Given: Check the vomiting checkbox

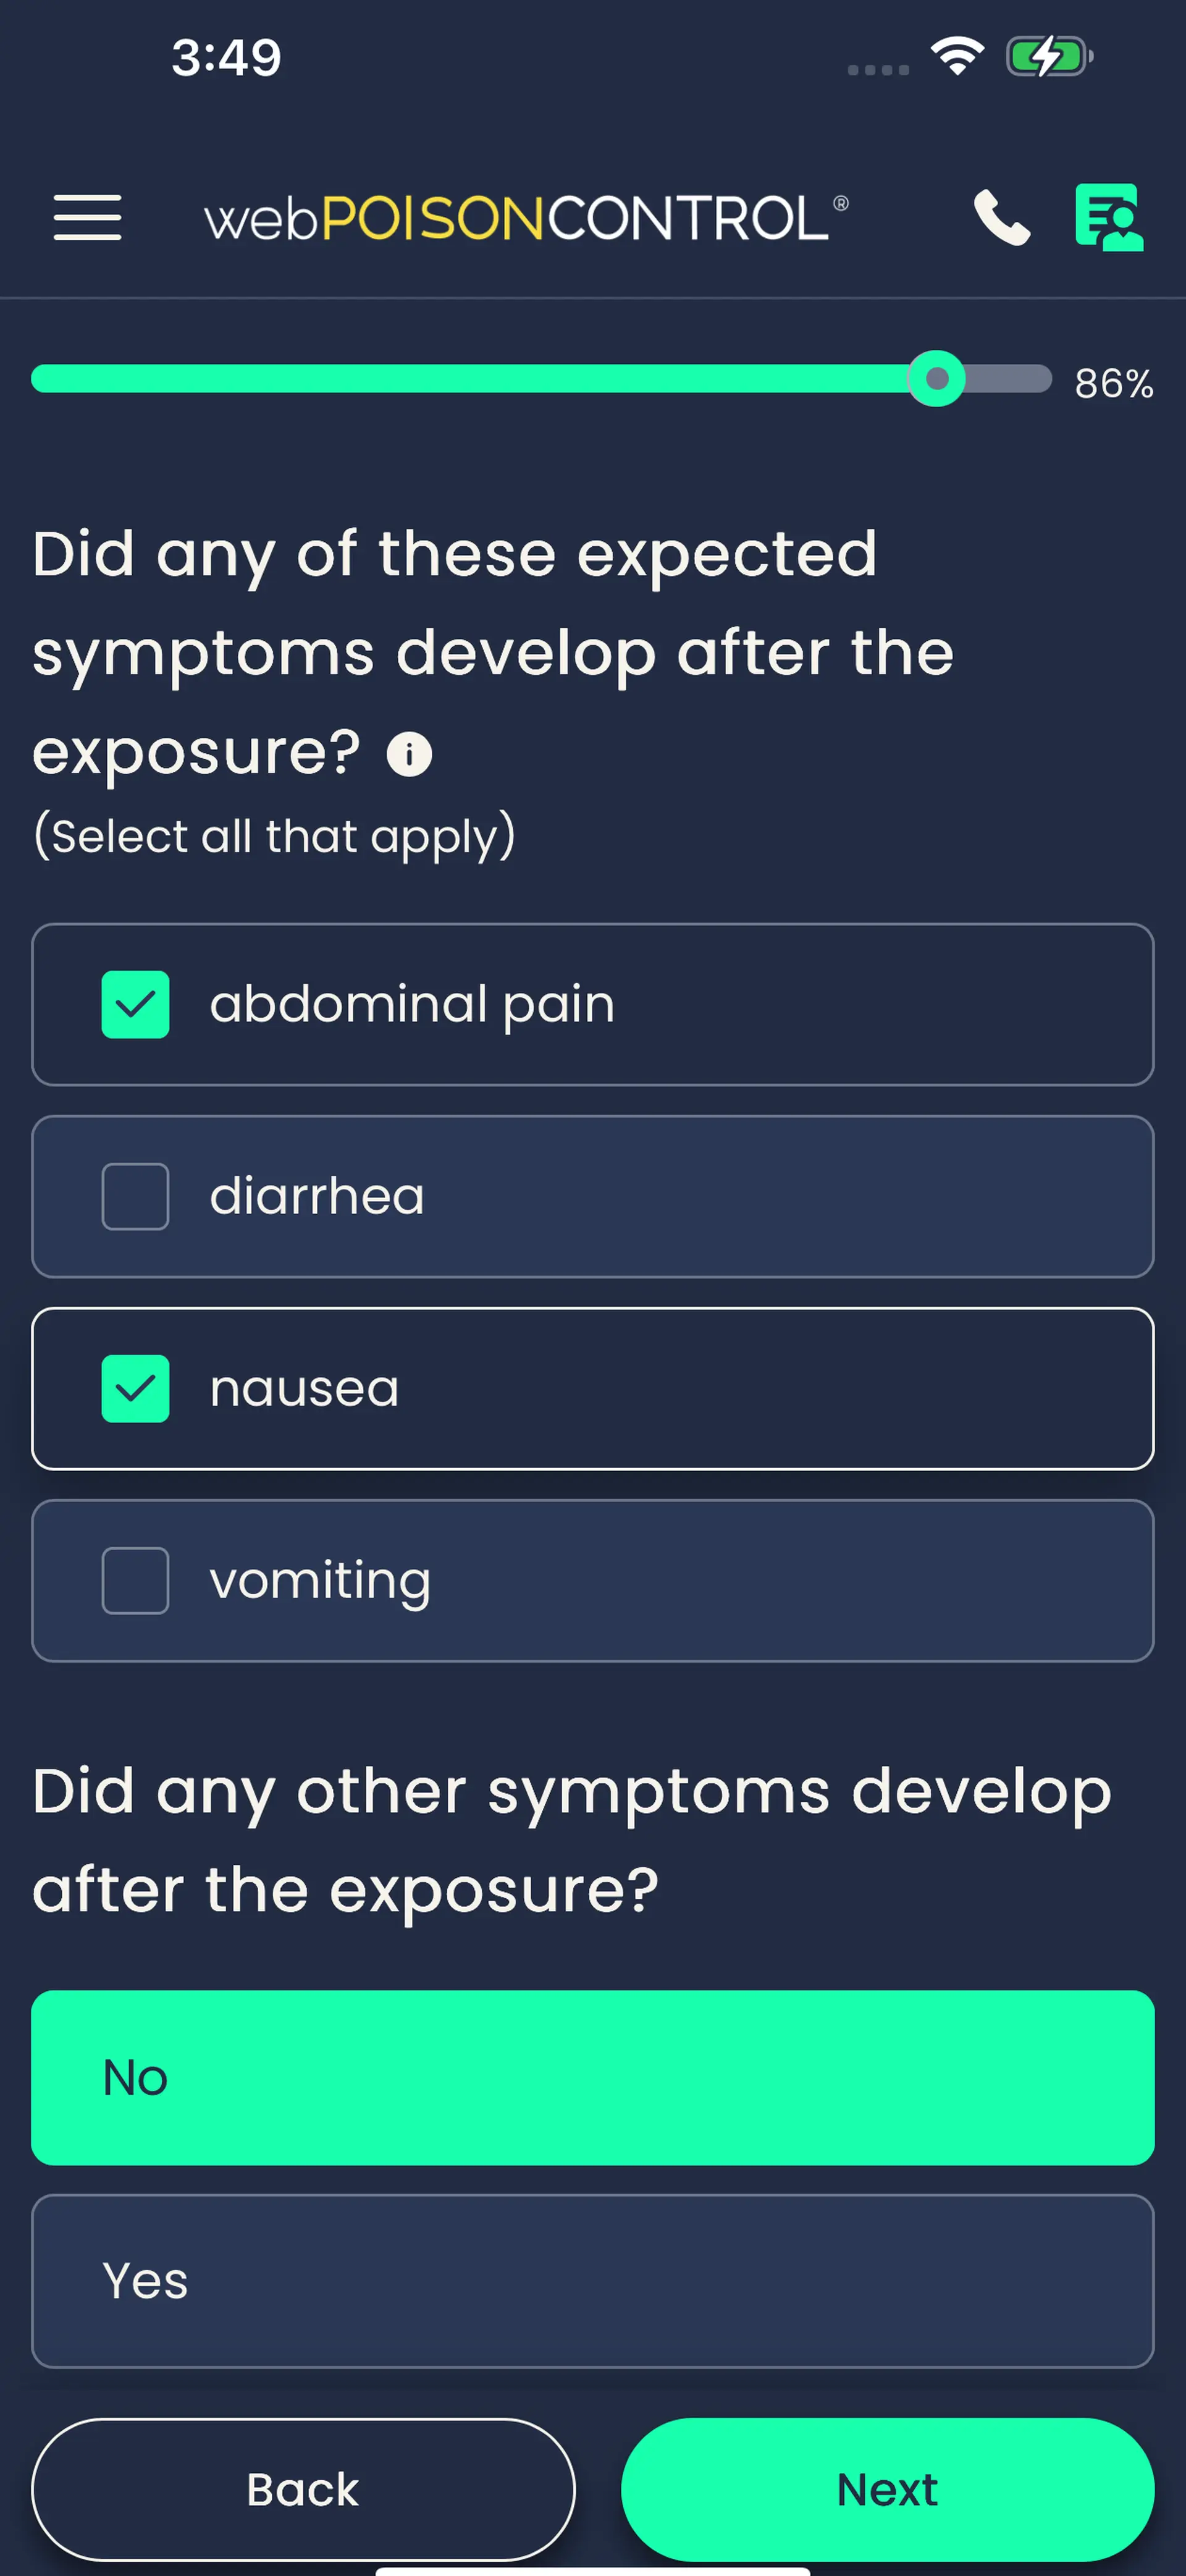Looking at the screenshot, I should (136, 1580).
